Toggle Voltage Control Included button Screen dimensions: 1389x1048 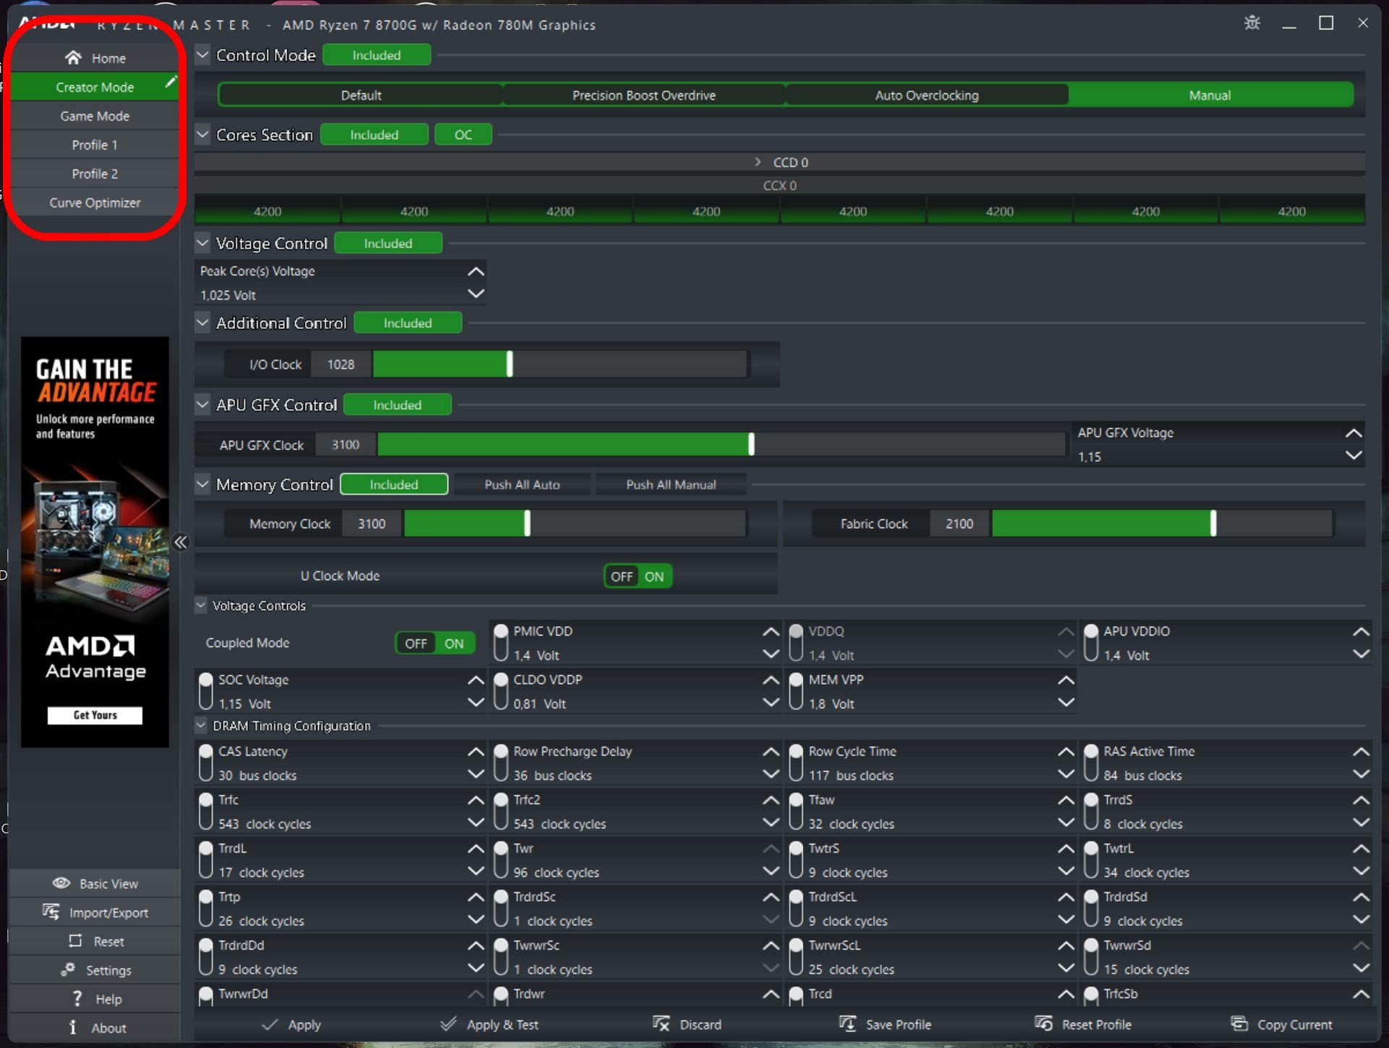coord(388,243)
